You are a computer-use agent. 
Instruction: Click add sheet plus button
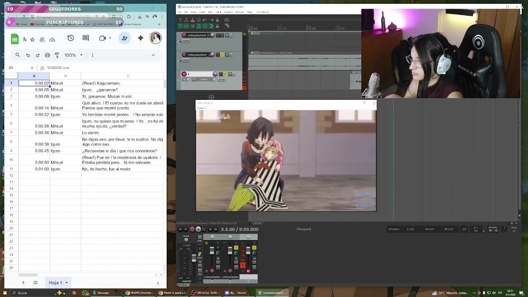pos(23,283)
